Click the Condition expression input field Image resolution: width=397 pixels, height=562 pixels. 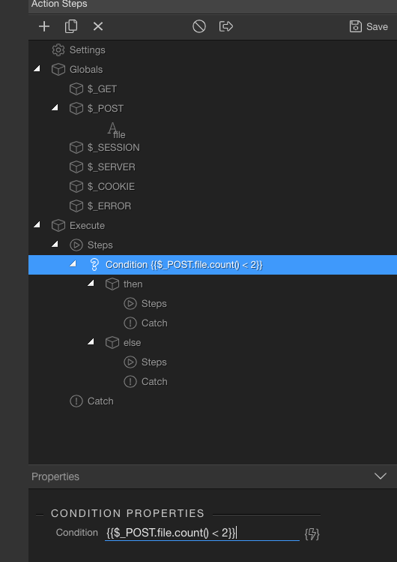pos(201,533)
